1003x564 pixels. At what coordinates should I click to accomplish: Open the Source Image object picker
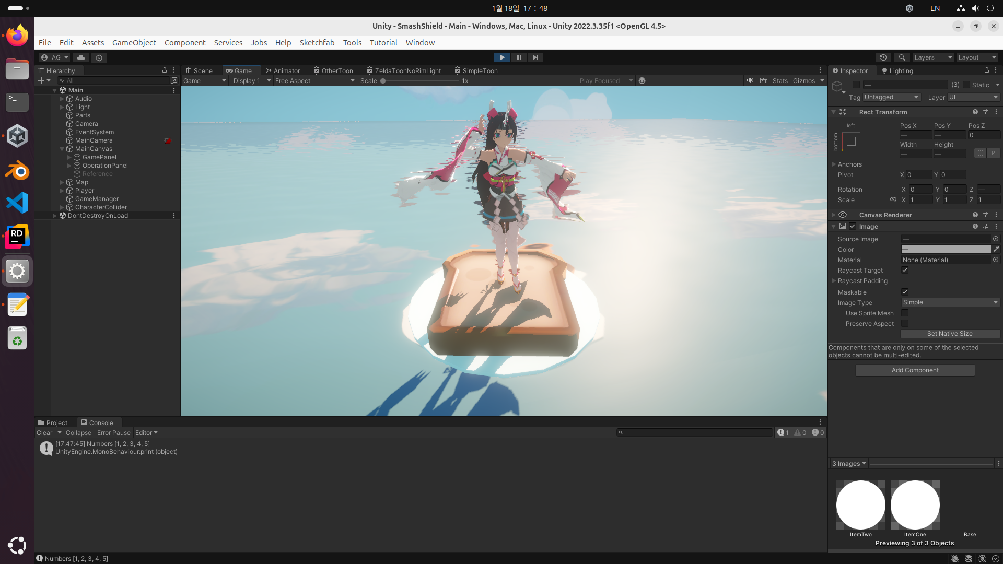[x=996, y=239]
